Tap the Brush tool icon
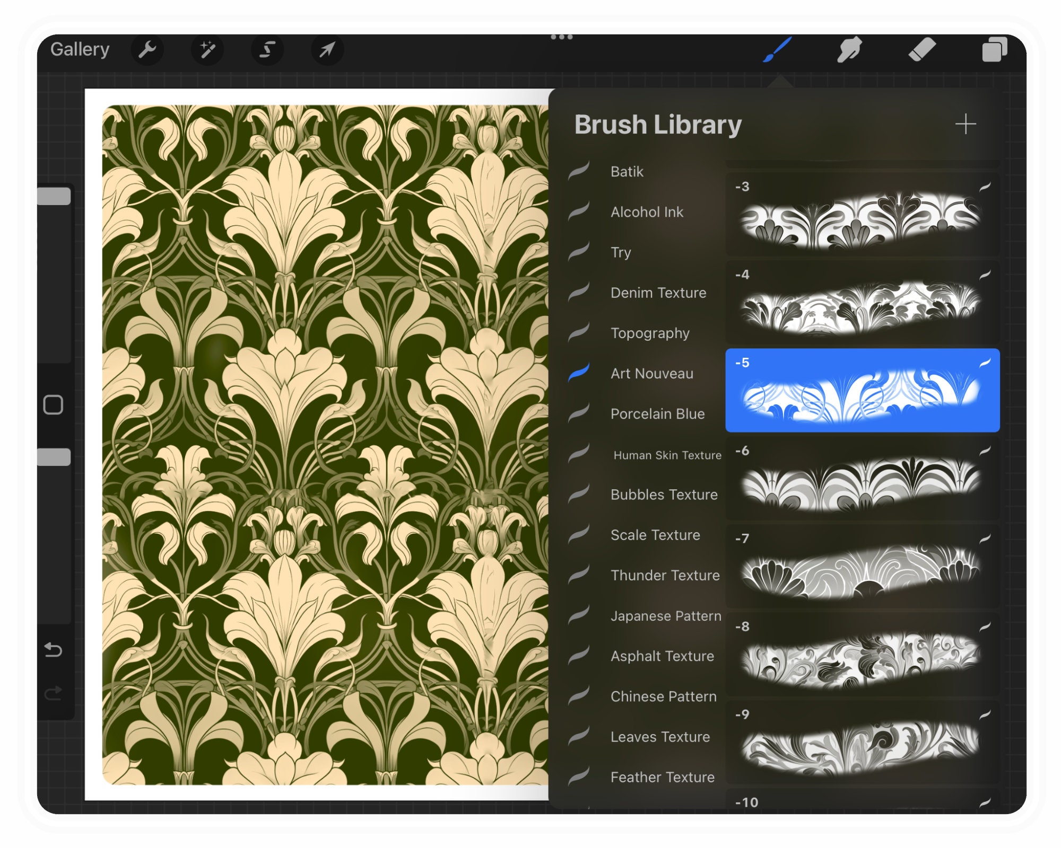This screenshot has height=848, width=1061. tap(777, 50)
